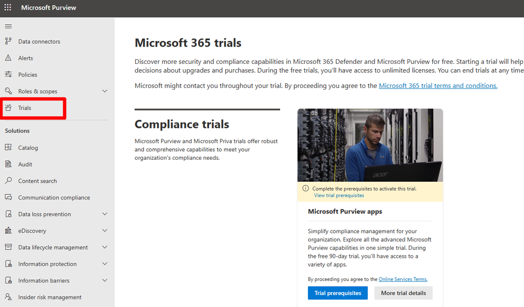Click the Trial prerequisites button
This screenshot has width=524, height=307.
click(337, 293)
